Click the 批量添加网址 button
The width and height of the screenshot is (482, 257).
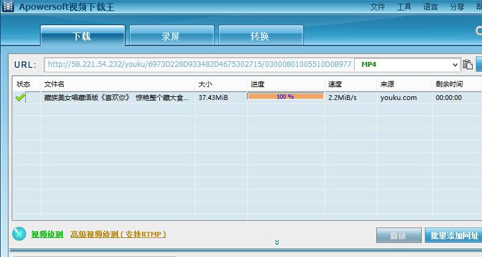tap(454, 236)
